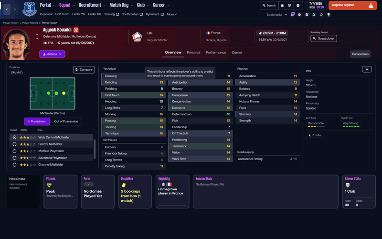Click the roles list scrollbar
The height and width of the screenshot is (239, 382).
point(95,148)
